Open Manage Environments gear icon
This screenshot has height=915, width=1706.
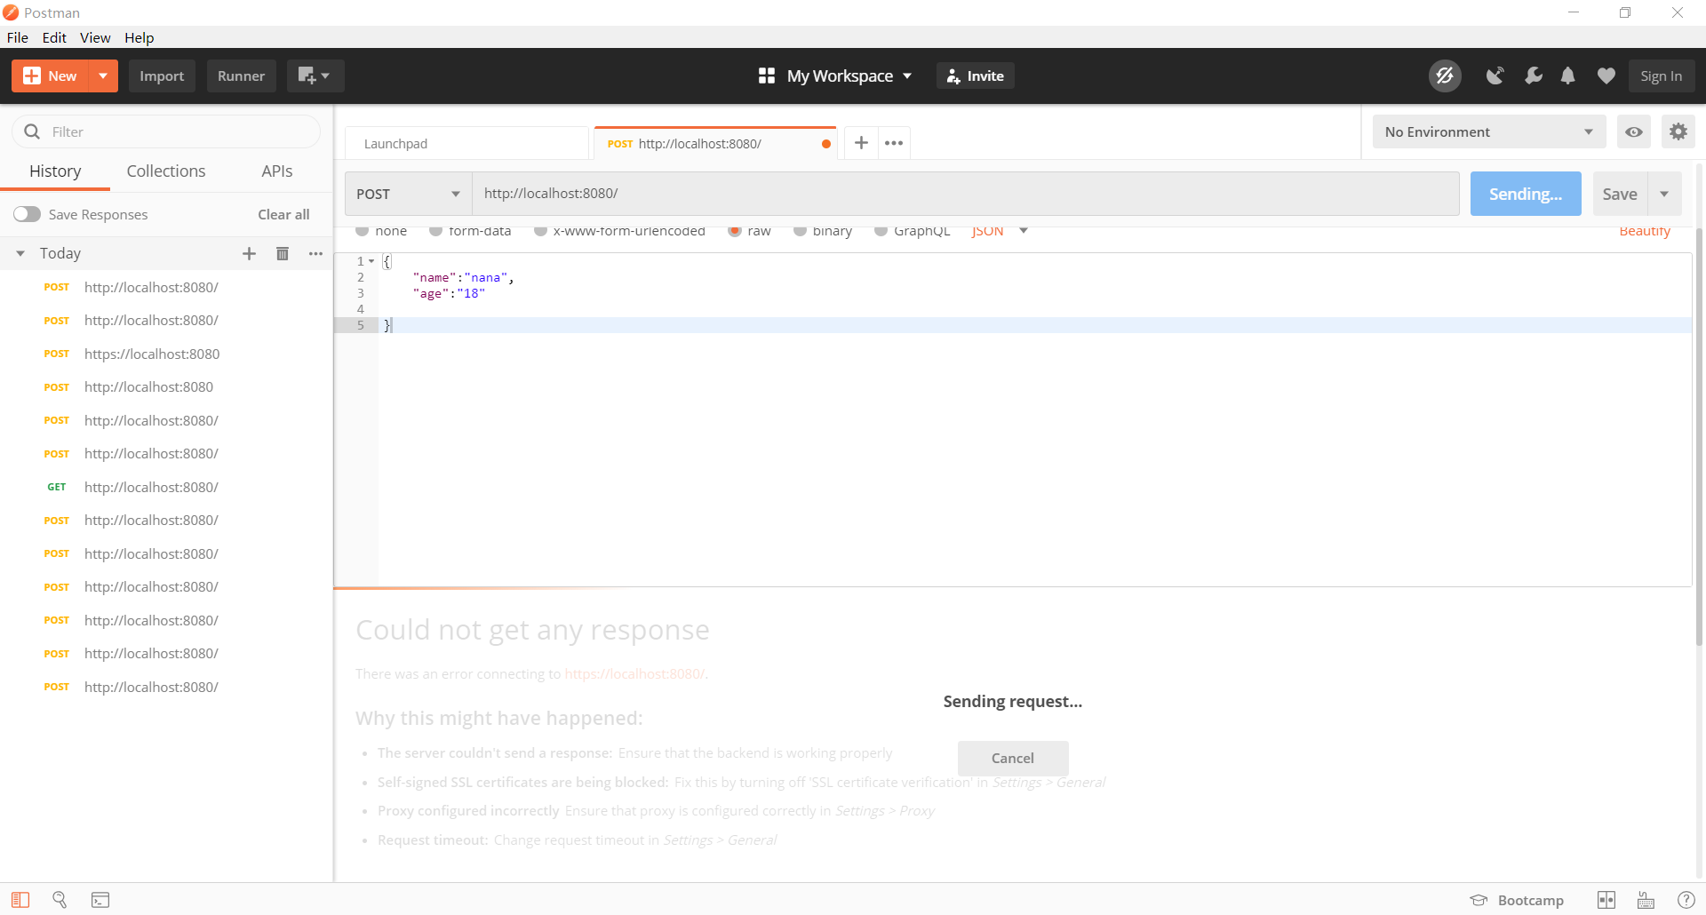point(1678,131)
